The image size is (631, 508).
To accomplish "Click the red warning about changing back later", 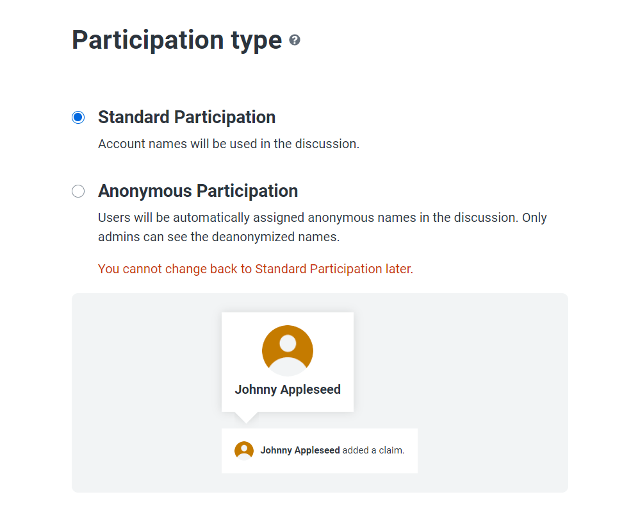I will click(x=256, y=269).
